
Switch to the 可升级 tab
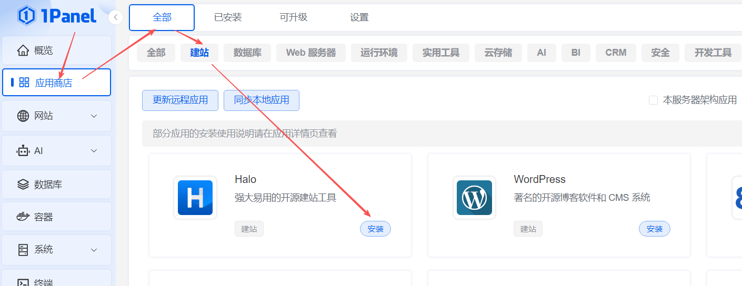click(x=294, y=17)
